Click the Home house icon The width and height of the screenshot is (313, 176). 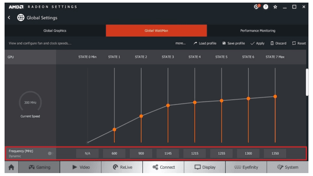coord(11,167)
